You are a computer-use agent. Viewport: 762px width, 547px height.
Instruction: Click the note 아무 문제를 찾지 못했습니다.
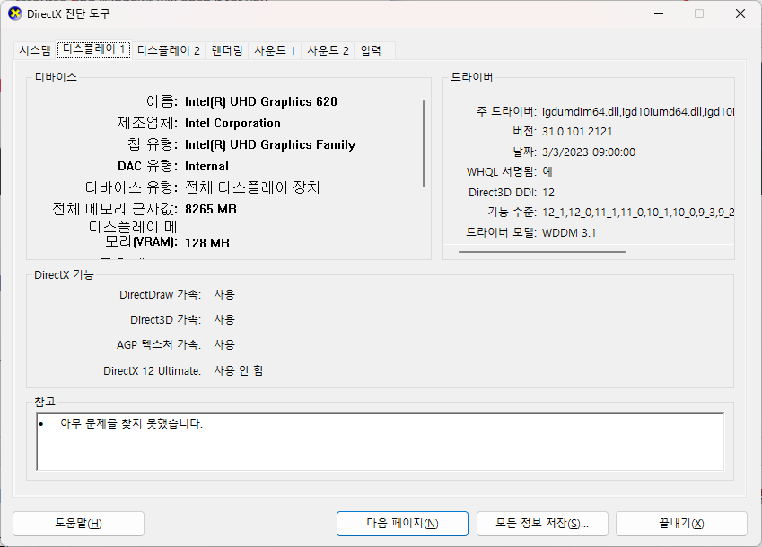[131, 423]
